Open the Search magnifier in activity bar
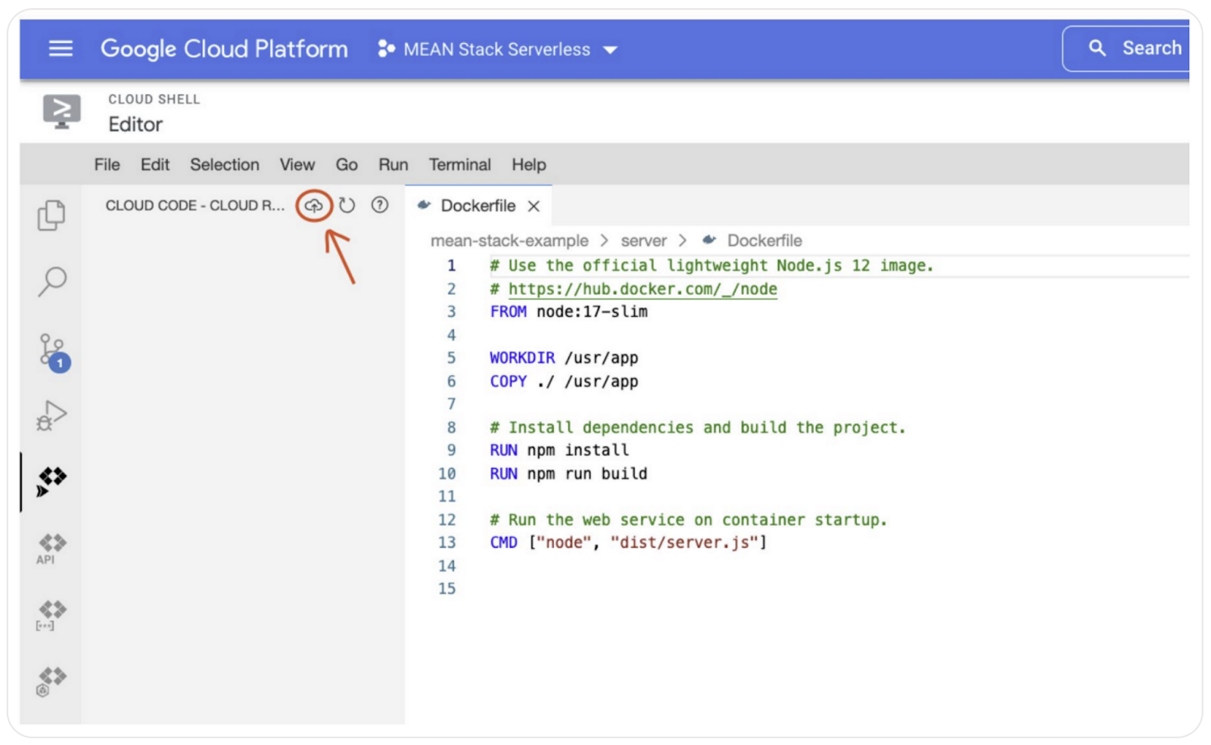 tap(51, 281)
